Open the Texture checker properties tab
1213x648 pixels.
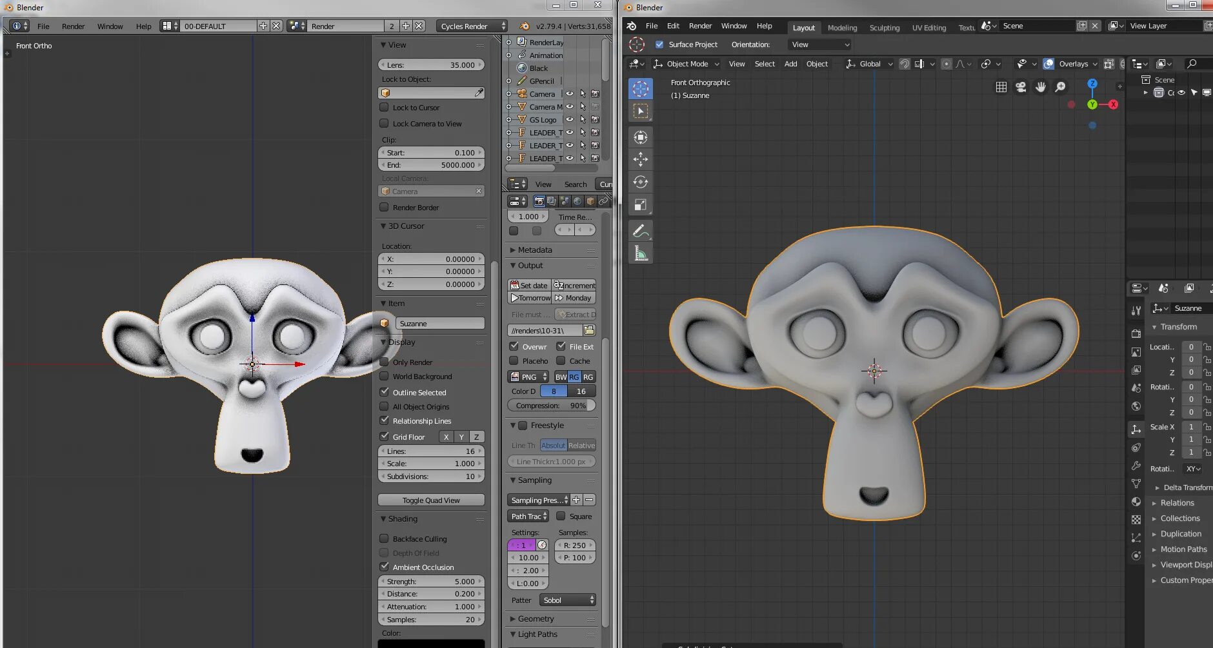click(x=1136, y=520)
